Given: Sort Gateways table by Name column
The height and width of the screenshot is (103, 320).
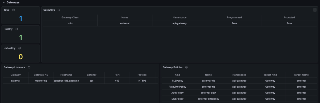Looking at the screenshot, I should pyautogui.click(x=125, y=17).
